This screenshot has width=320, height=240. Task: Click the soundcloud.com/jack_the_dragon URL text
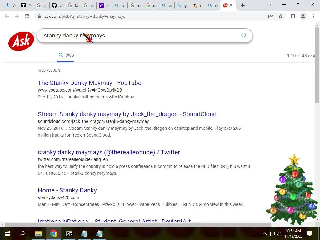[x=93, y=121]
